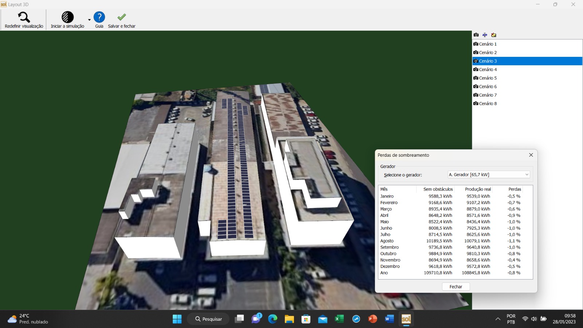The image size is (583, 328).
Task: Click the delete scenario icon
Action: tap(494, 35)
